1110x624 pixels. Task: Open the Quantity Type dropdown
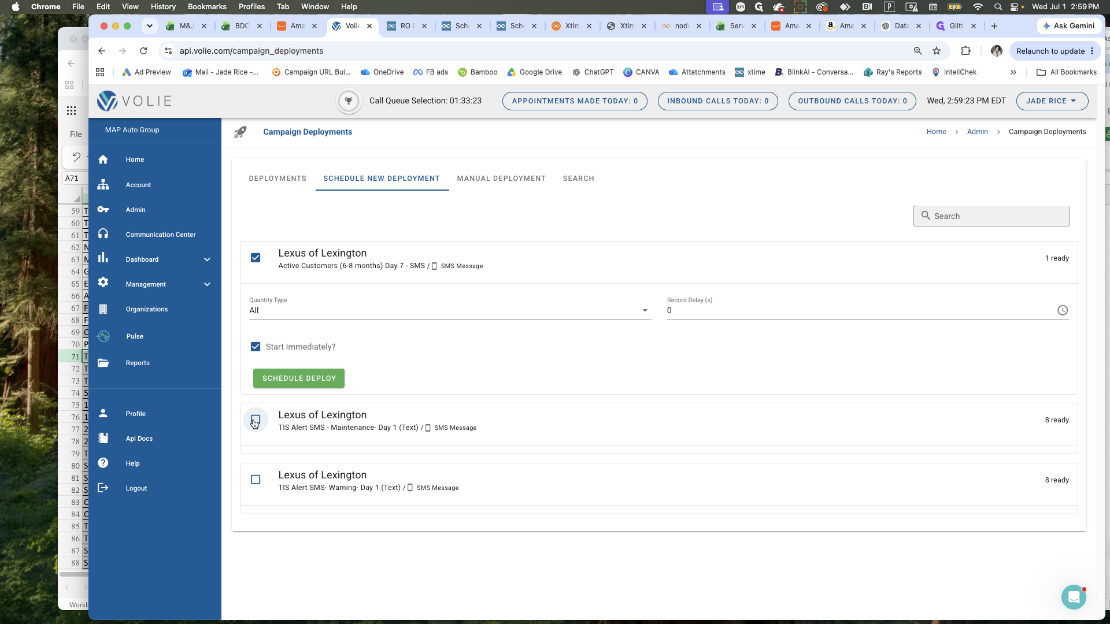[x=450, y=311]
